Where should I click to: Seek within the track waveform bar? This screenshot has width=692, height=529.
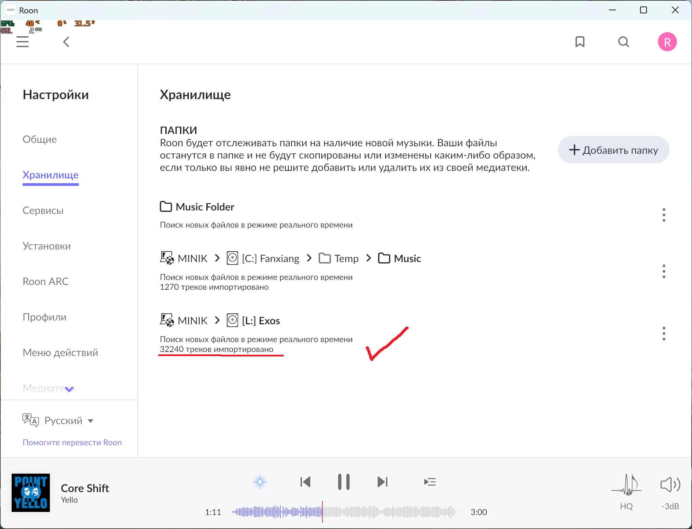pos(376,512)
